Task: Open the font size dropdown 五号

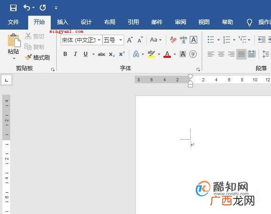Action: (113, 40)
